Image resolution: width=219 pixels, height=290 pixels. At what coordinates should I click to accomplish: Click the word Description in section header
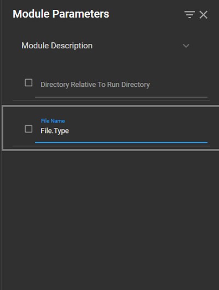click(x=72, y=46)
